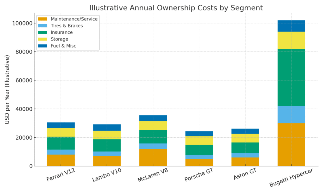Select the dark blue Fuel & Misc legend swatch
This screenshot has width=323, height=193.
pos(43,46)
